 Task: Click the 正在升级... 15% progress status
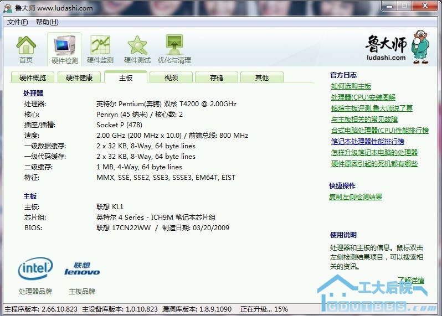tap(264, 309)
